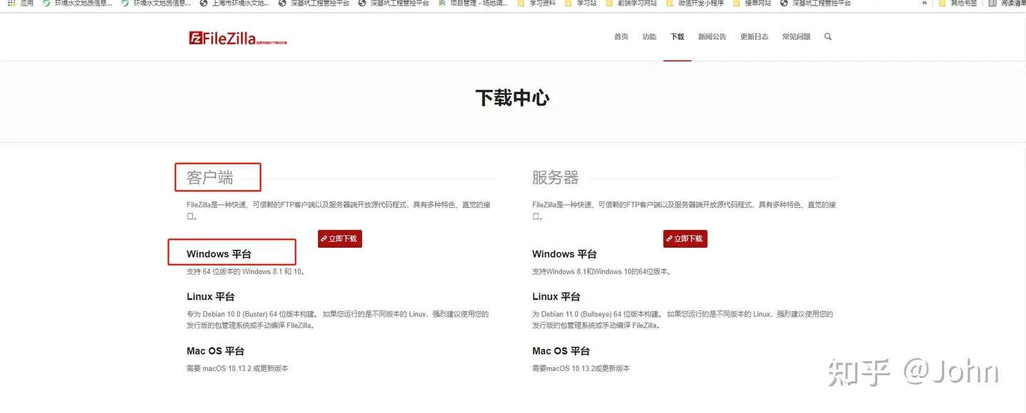
Task: Open the 其他书签 bookmark folder
Action: tap(958, 4)
